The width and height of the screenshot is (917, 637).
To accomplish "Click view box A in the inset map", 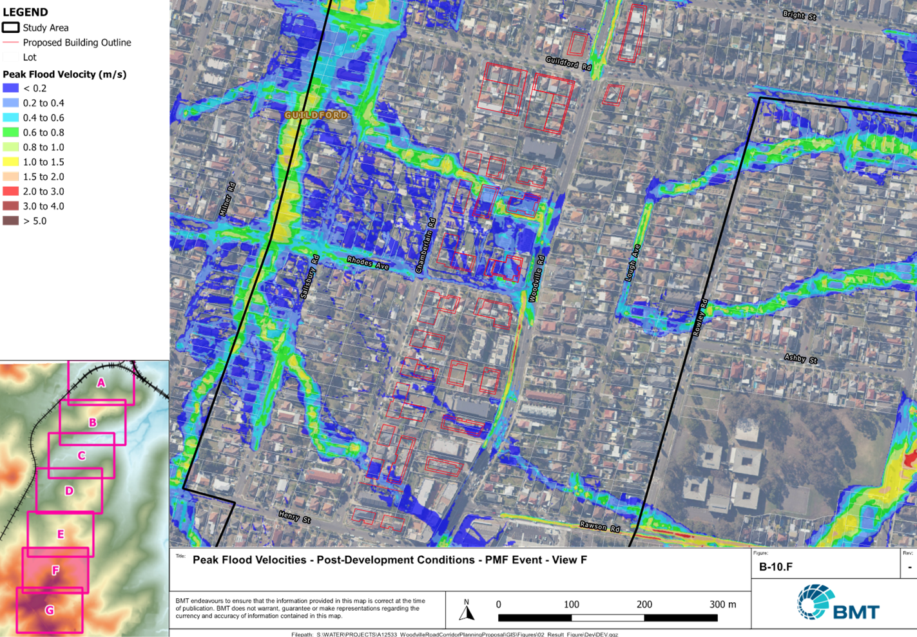I will point(101,383).
